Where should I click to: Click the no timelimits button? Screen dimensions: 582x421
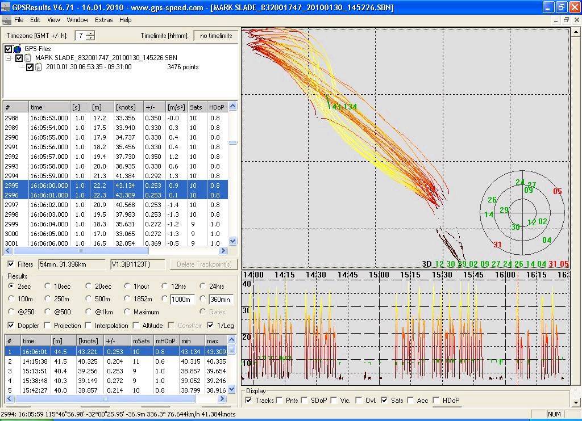point(216,36)
